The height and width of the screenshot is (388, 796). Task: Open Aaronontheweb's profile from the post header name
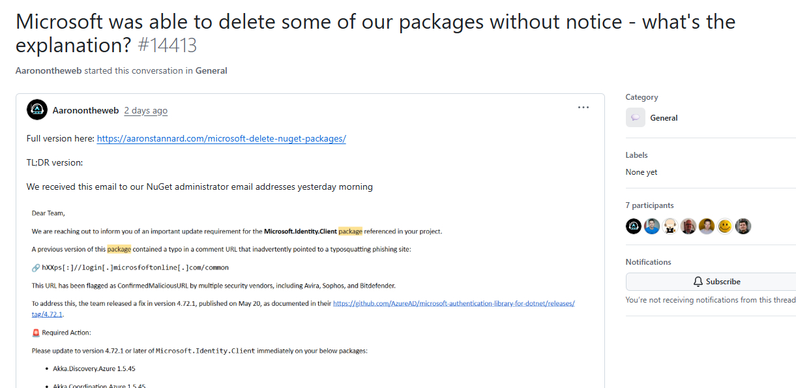coord(85,110)
